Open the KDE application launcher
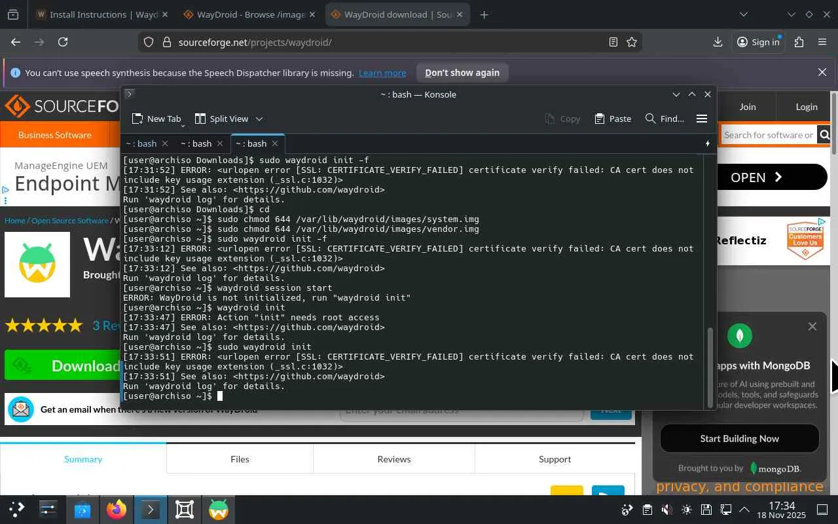 coord(17,509)
